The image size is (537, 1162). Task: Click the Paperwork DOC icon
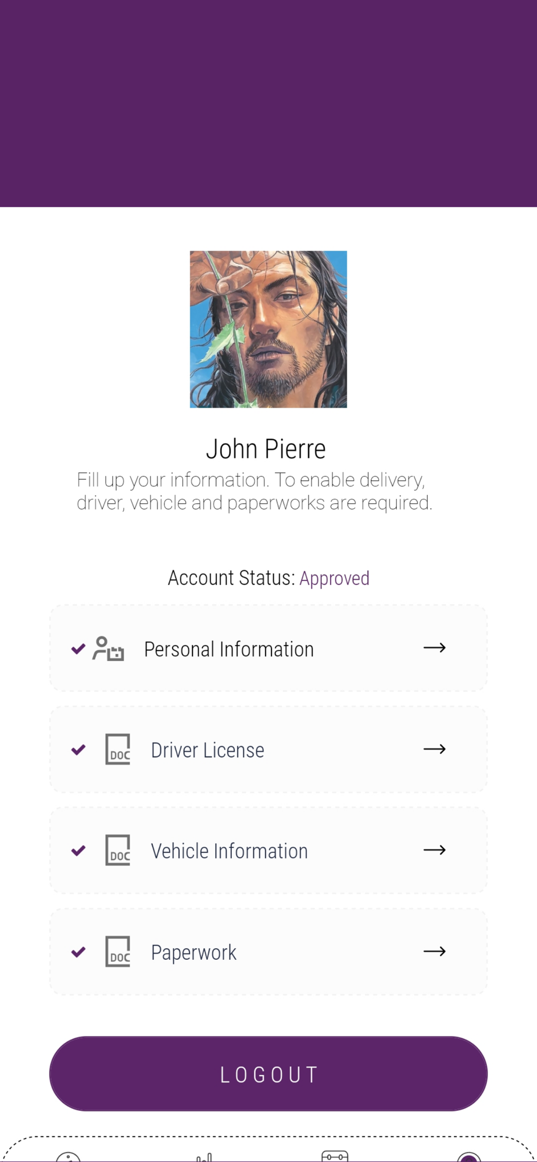coord(117,951)
